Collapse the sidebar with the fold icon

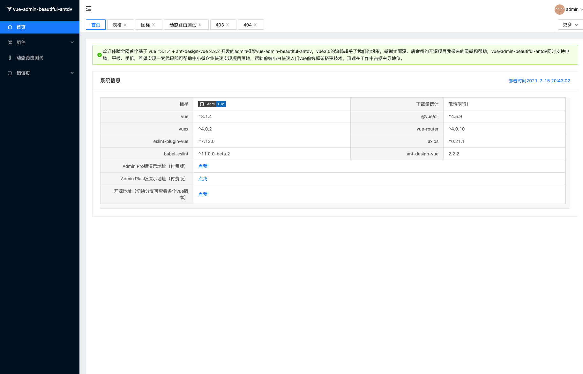click(x=88, y=9)
